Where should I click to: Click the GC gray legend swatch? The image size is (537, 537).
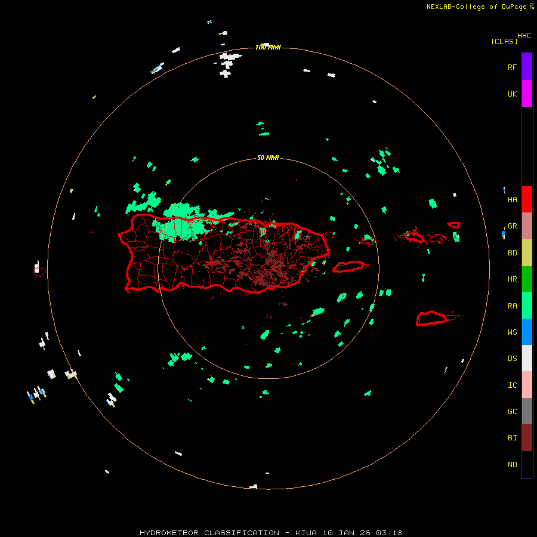tap(527, 411)
